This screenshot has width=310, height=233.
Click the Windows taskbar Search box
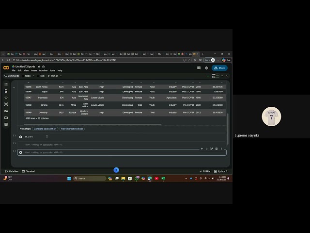[87, 179]
